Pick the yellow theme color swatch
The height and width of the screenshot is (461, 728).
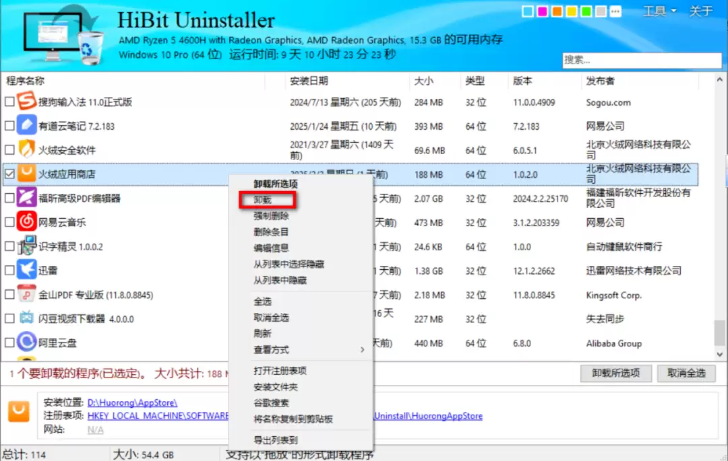pos(572,11)
